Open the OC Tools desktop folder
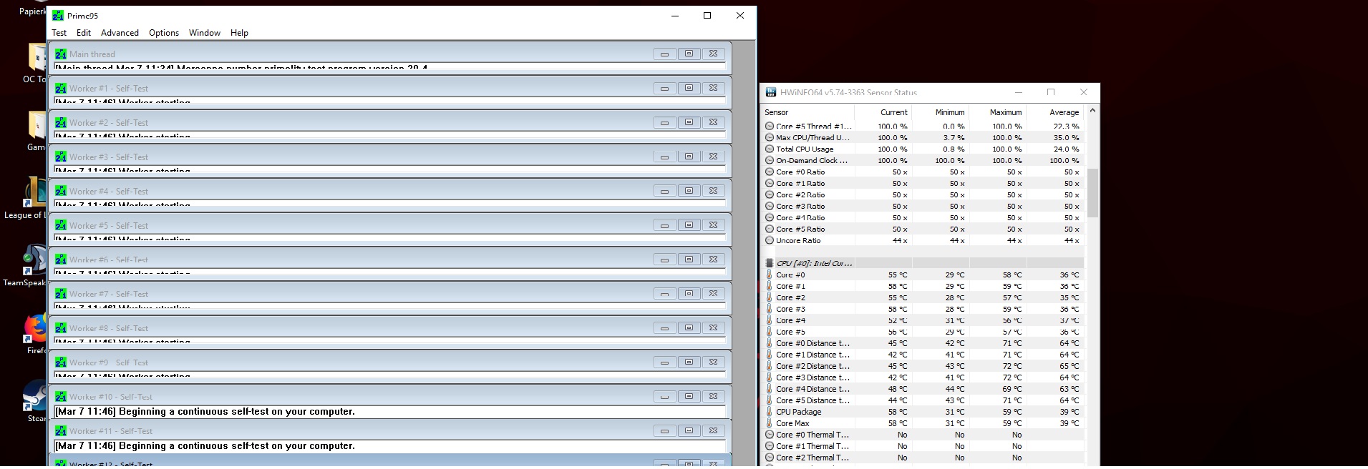This screenshot has height=469, width=1368. tap(36, 63)
